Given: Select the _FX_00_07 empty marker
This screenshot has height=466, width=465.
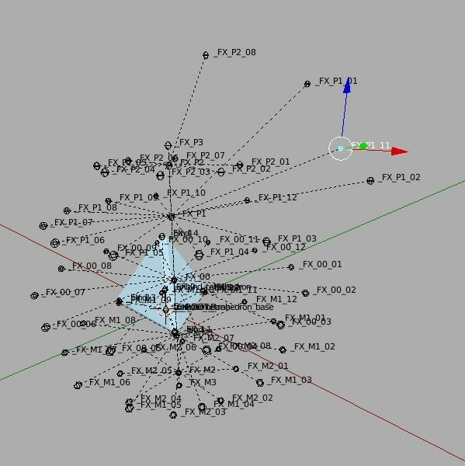Looking at the screenshot, I should 34,295.
